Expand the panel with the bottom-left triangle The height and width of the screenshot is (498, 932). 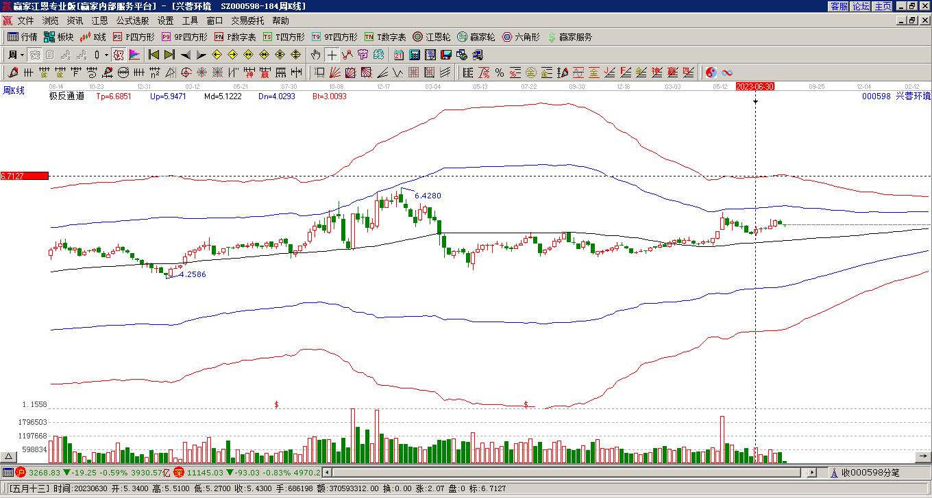coord(9,456)
